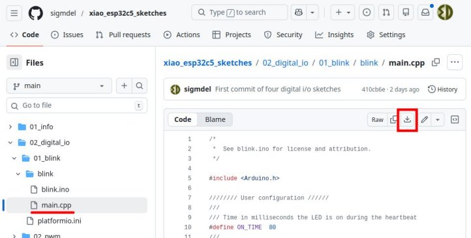Edit this file with the pencil icon
Image resolution: width=471 pixels, height=238 pixels.
(424, 120)
